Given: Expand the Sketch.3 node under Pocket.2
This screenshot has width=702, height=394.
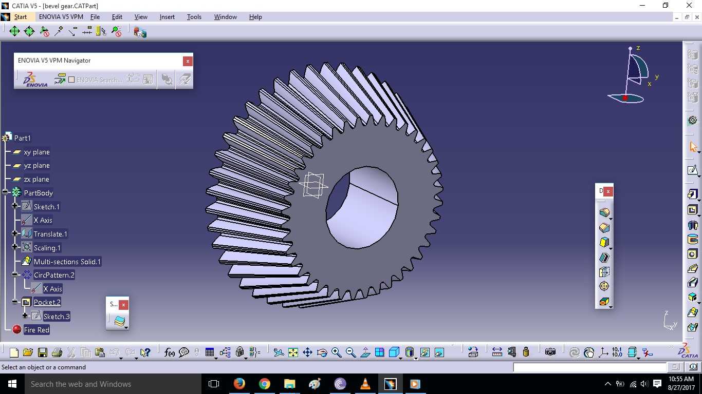Looking at the screenshot, I should pos(25,316).
